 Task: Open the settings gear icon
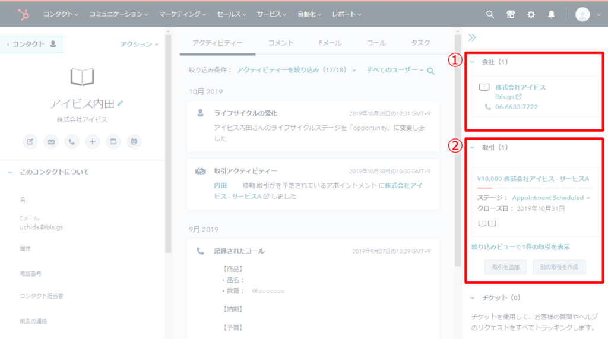tap(531, 14)
